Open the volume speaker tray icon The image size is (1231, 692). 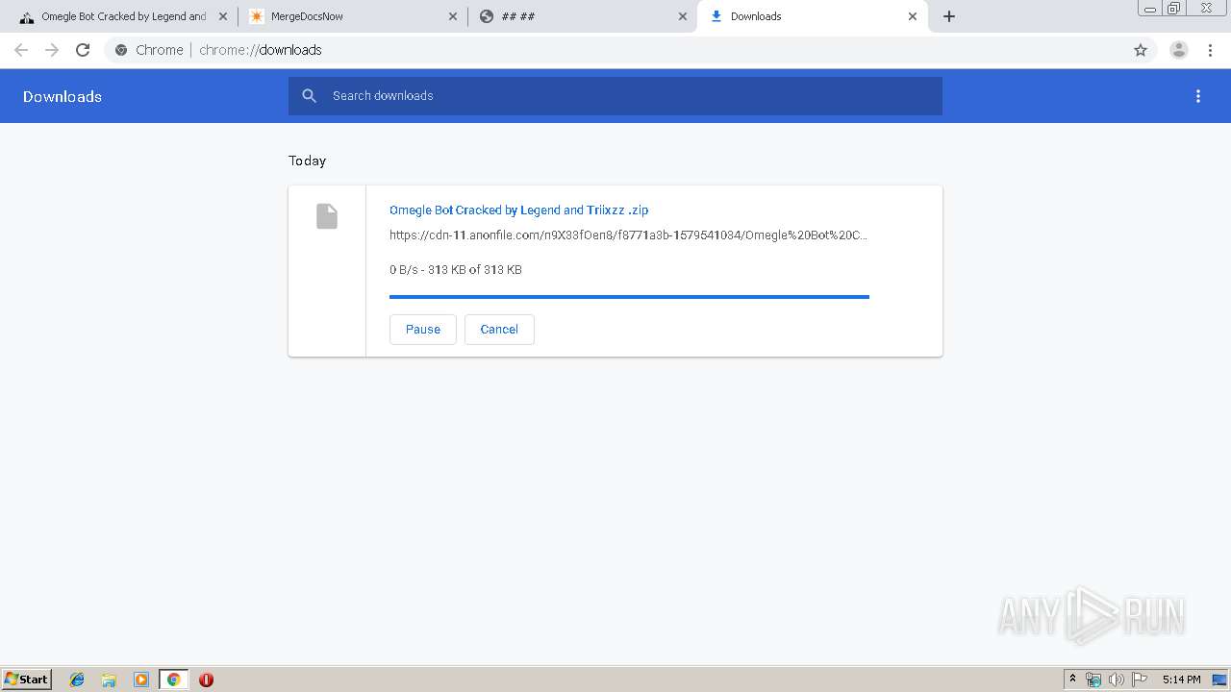coord(1117,680)
